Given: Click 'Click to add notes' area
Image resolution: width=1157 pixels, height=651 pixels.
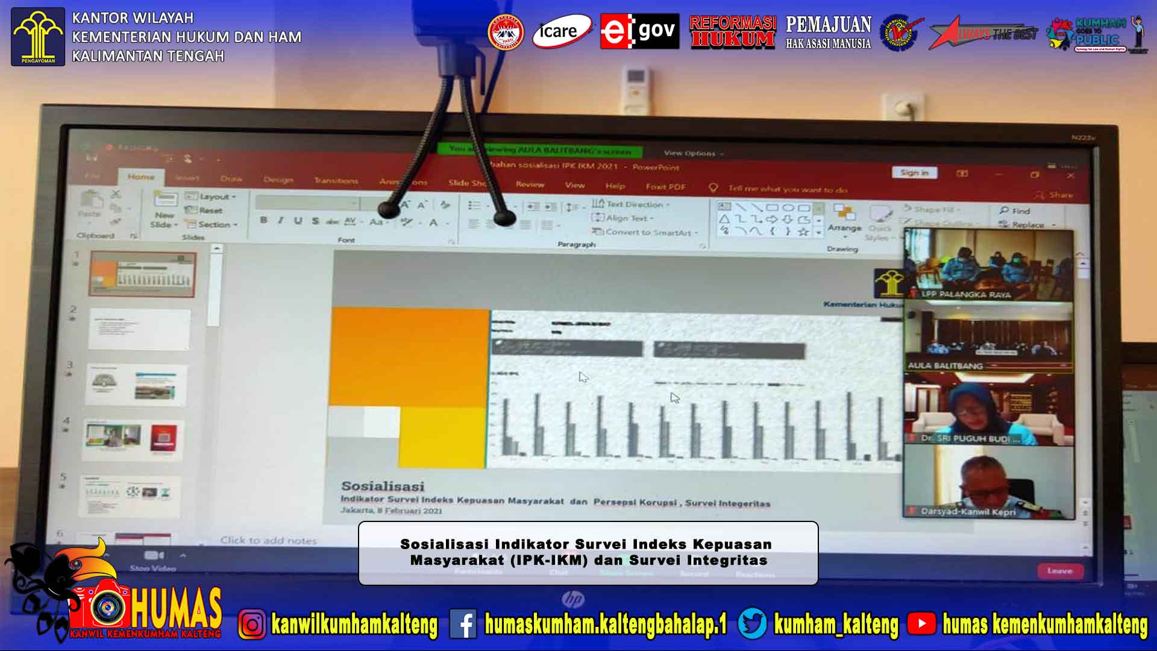Looking at the screenshot, I should point(269,541).
